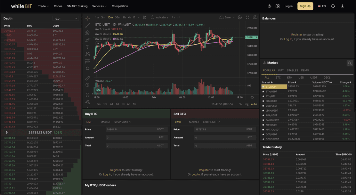Select the pitchfork drawing tool
The width and height of the screenshot is (356, 195).
click(87, 33)
